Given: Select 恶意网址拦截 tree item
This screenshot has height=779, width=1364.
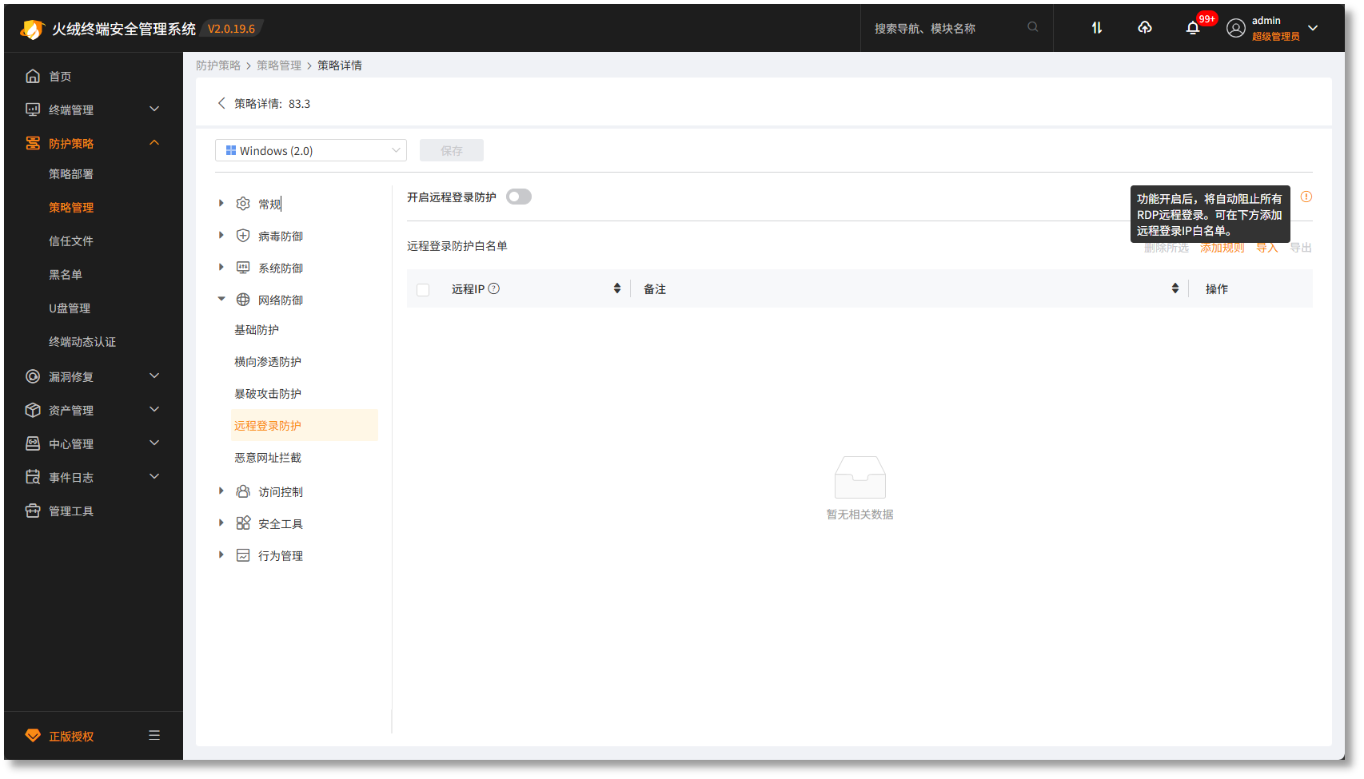Looking at the screenshot, I should [x=268, y=458].
